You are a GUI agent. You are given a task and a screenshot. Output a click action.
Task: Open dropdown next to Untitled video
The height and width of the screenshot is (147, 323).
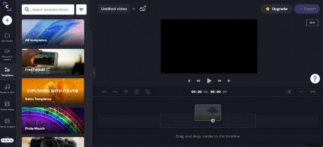click(x=134, y=9)
